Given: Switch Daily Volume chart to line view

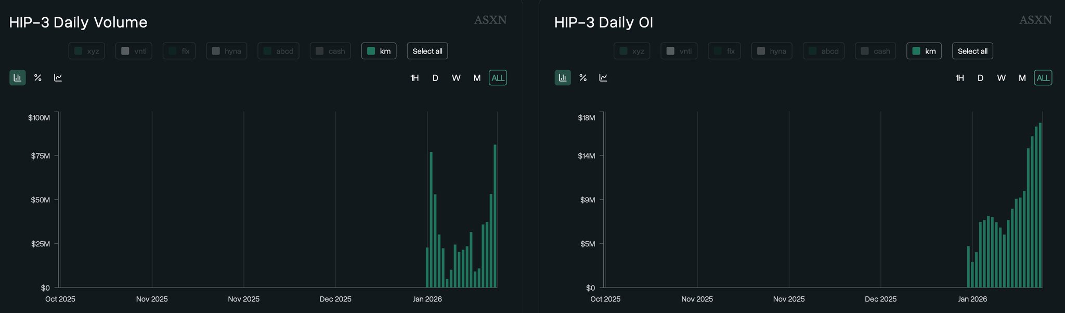Looking at the screenshot, I should click(x=58, y=78).
